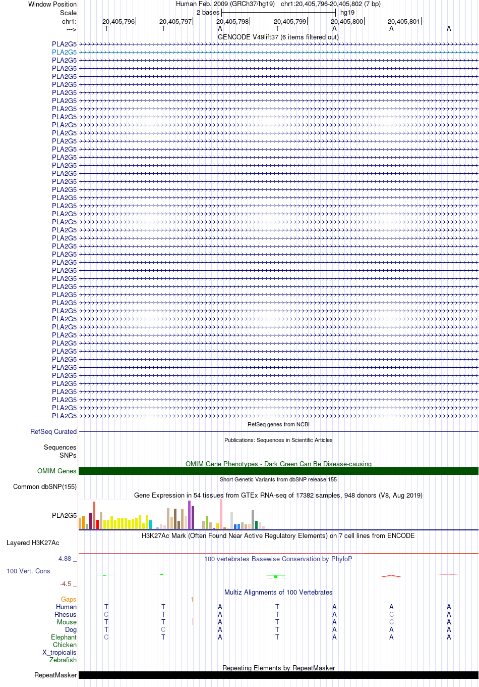Click the Layered H3K27Ac track label
479x687 pixels.
point(33,543)
